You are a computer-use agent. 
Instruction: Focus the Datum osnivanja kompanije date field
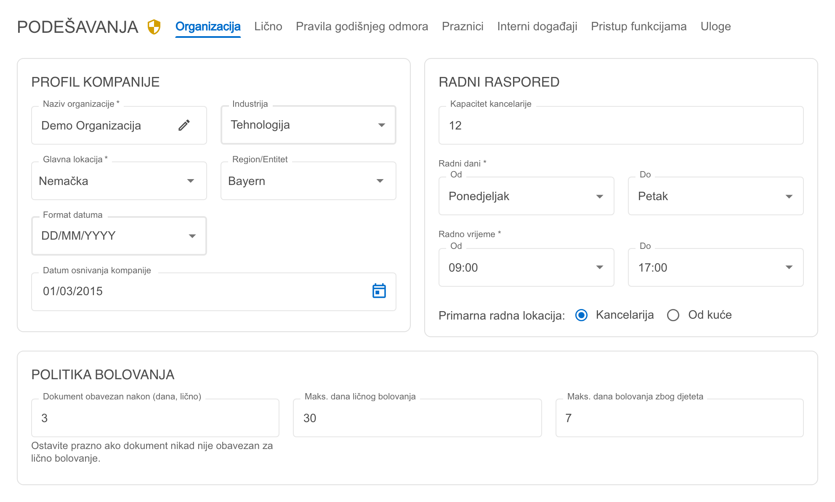(214, 292)
